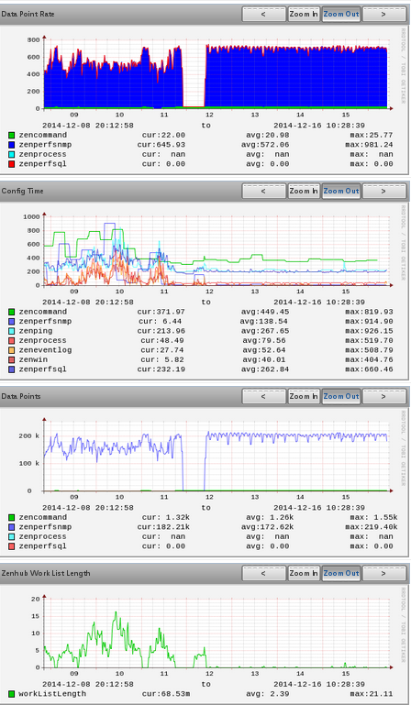
Task: Pan right on Data Points graph
Action: [x=383, y=397]
